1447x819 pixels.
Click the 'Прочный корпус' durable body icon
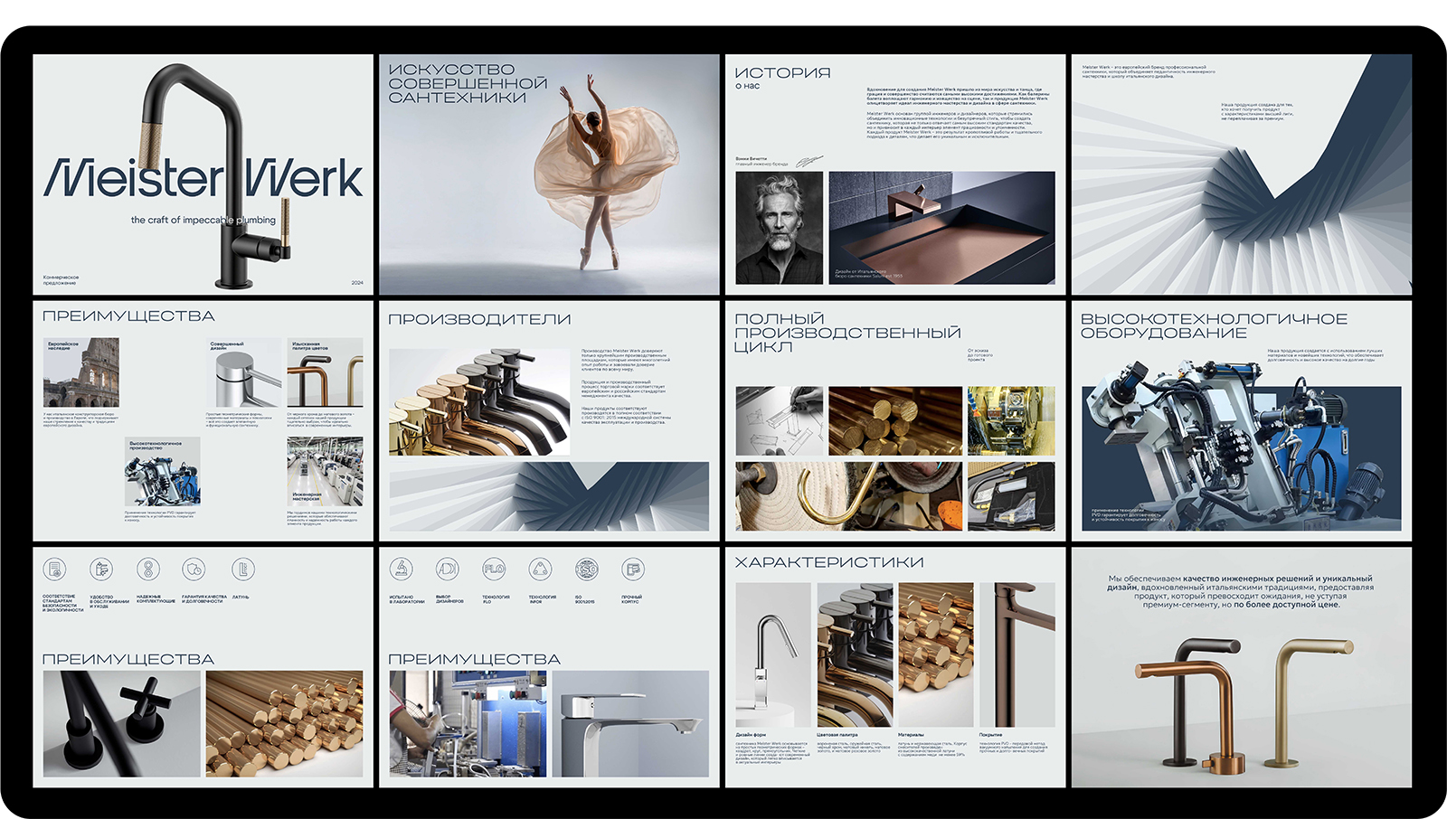633,570
